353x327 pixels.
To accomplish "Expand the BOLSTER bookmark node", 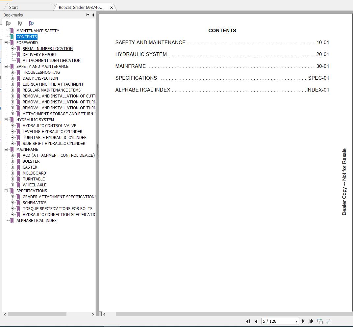I will tap(13, 161).
